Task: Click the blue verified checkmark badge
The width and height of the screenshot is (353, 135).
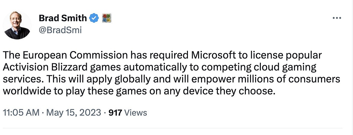Action: (94, 18)
